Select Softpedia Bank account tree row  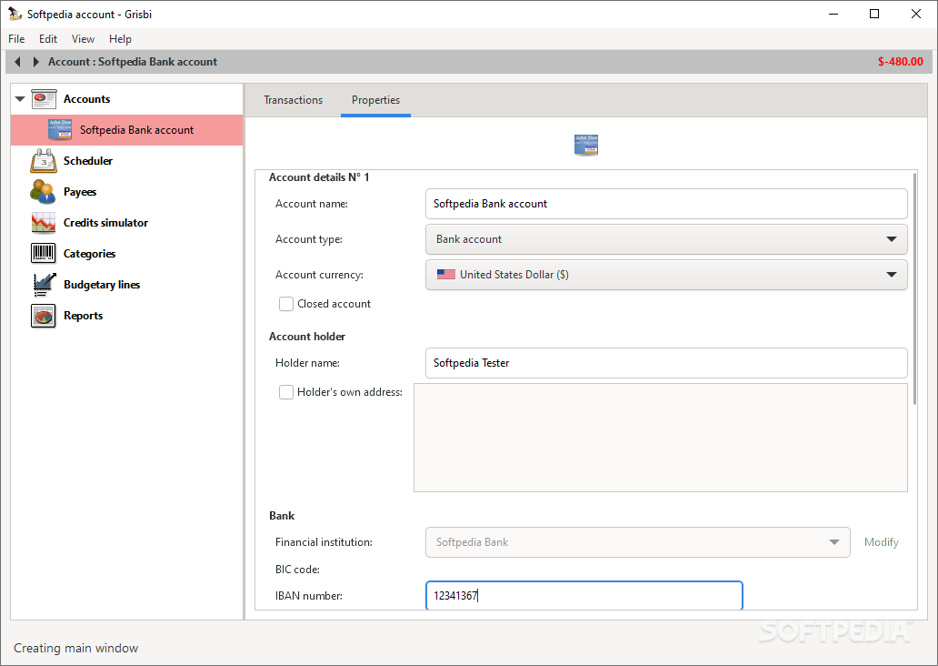point(127,130)
